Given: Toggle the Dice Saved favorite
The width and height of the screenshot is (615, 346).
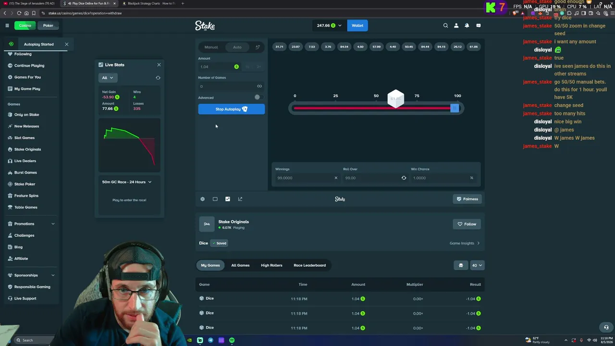Looking at the screenshot, I should 219,243.
